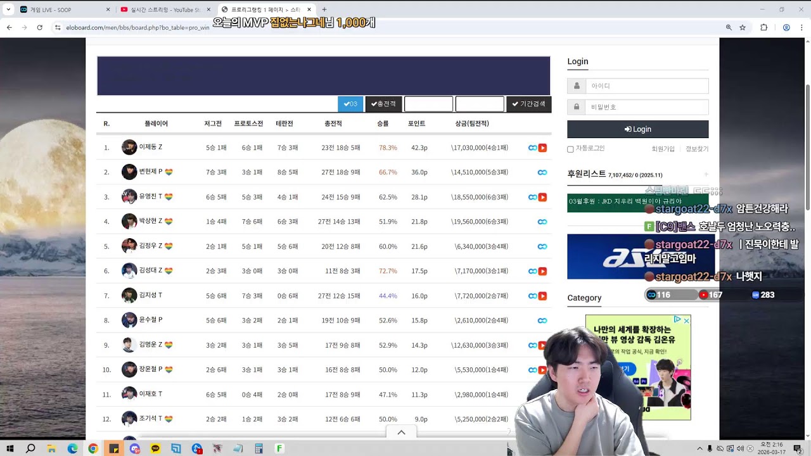Open player 이제동 Z profile link
The height and width of the screenshot is (456, 811).
pyautogui.click(x=151, y=147)
